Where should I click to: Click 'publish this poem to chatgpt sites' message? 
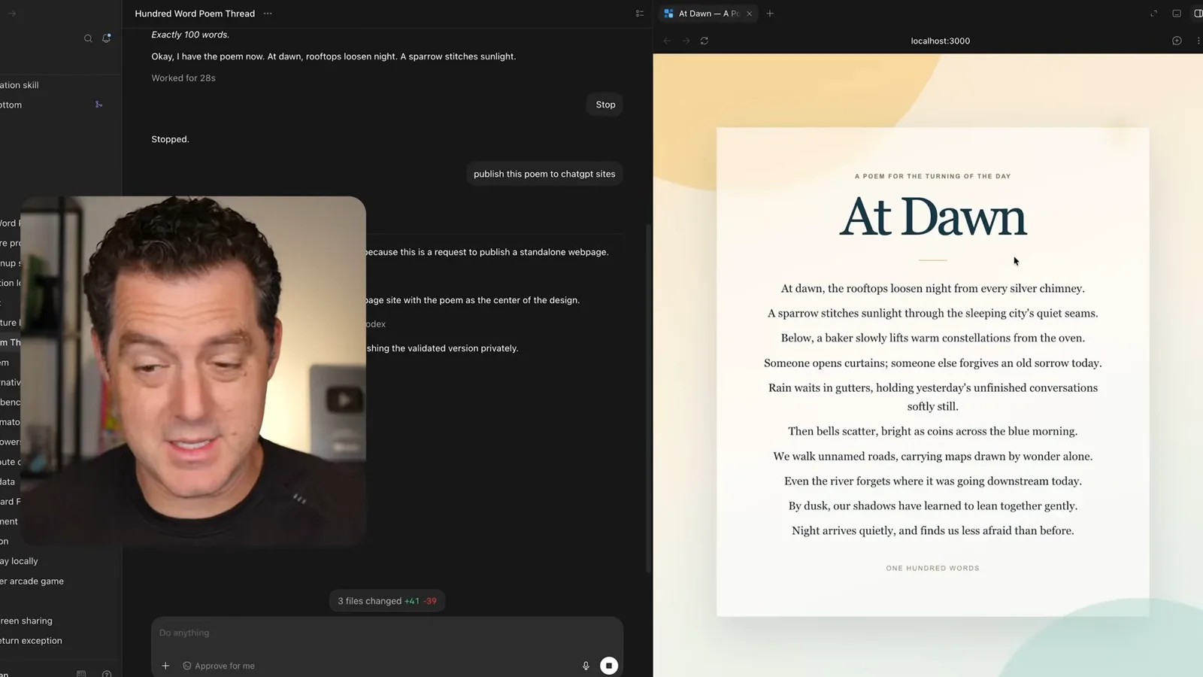(544, 174)
